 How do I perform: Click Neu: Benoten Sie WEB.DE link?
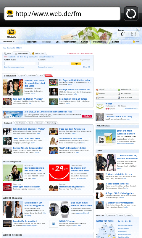coord(12,48)
